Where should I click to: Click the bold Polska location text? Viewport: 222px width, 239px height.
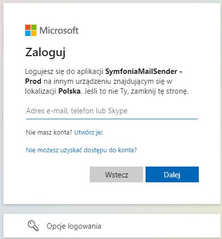[x=70, y=91]
